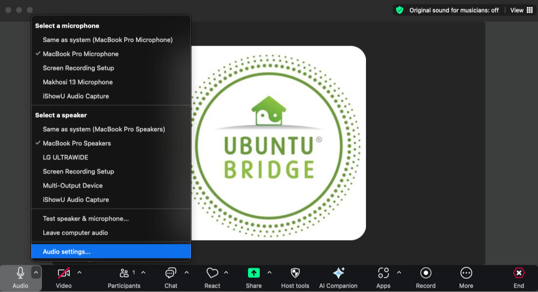Viewport: 538px width, 292px height.
Task: Select Same as system MacBook Pro Speakers
Action: point(111,129)
